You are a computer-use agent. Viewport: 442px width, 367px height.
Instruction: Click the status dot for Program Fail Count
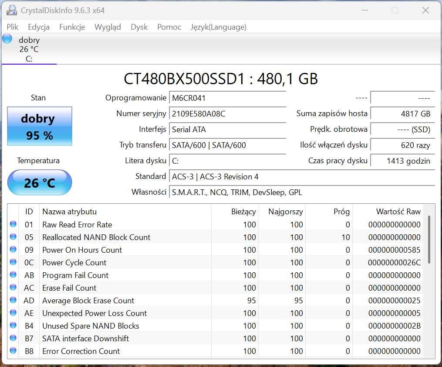click(13, 274)
